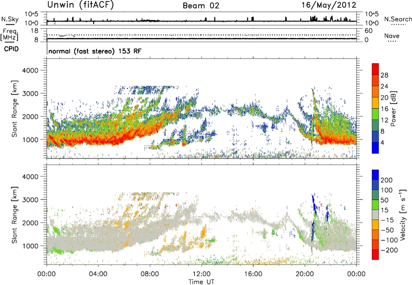Click the 'N.Sky' legend label

tap(10, 19)
